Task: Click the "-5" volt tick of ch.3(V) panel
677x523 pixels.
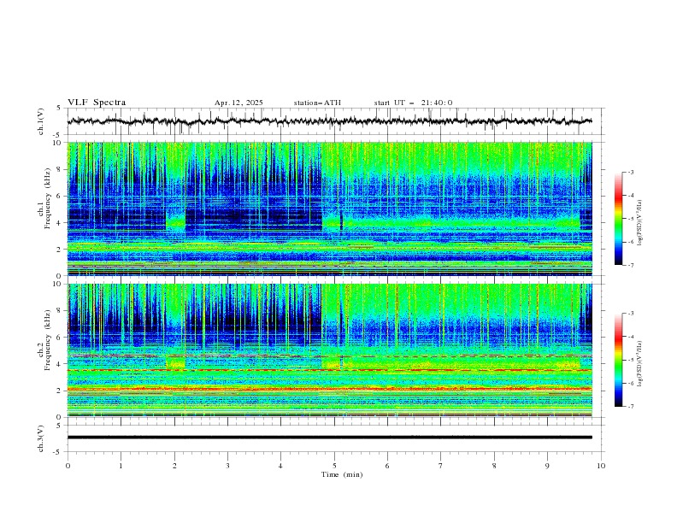Action: pyautogui.click(x=57, y=452)
